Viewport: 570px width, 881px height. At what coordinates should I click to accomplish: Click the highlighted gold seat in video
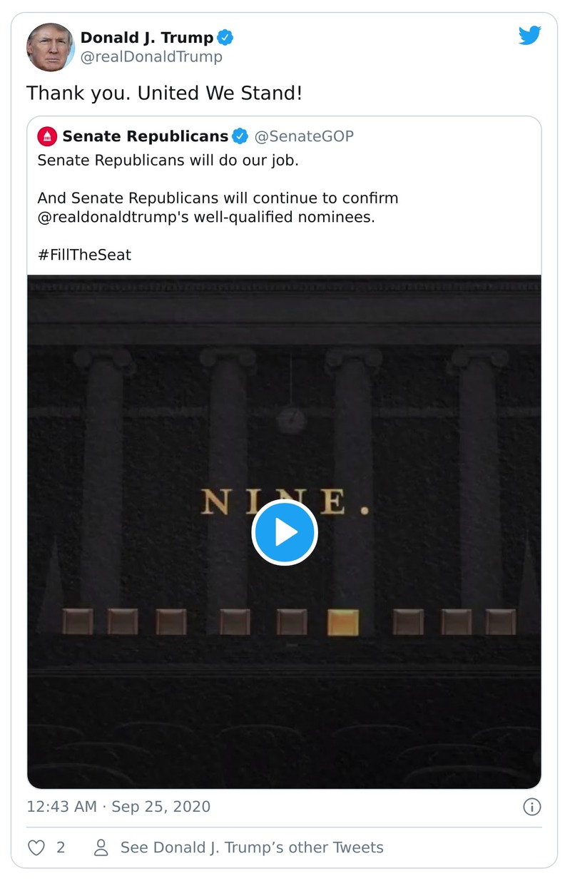(x=343, y=622)
